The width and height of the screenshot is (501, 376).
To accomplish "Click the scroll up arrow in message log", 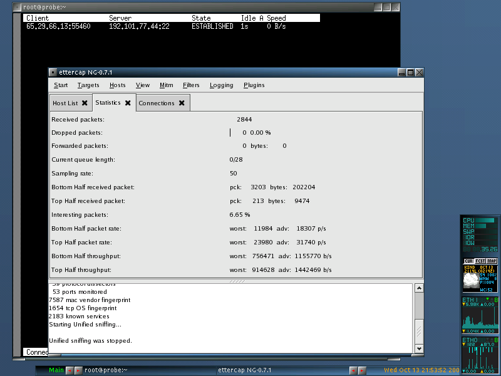I will (x=419, y=288).
